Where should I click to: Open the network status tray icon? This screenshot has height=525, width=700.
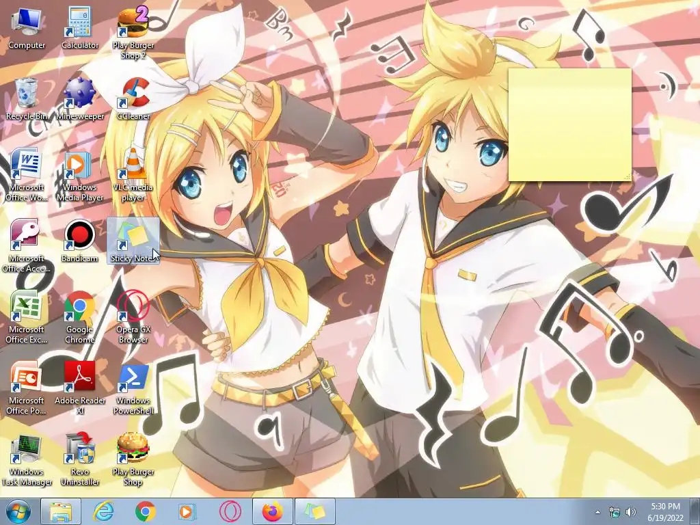615,512
